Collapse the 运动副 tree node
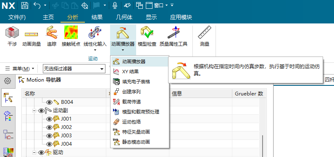 pos(34,111)
